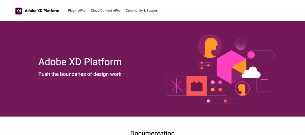The image size is (305, 135).
Task: Click the 'Push the boundaries of design work' tagline
Action: click(80, 74)
